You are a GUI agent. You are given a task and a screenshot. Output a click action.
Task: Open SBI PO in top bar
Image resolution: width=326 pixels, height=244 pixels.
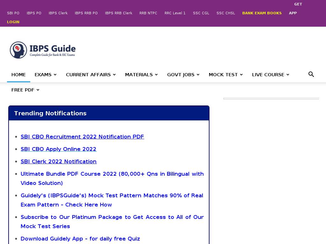pyautogui.click(x=13, y=13)
